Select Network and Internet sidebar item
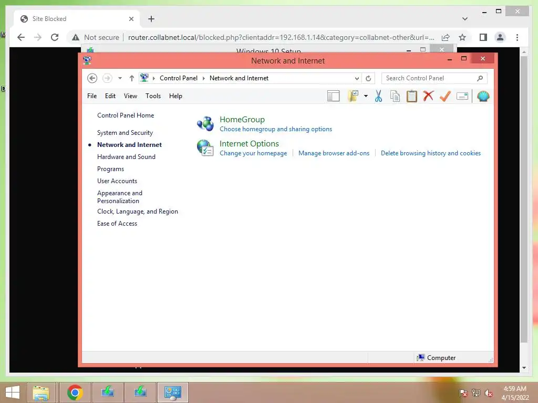The height and width of the screenshot is (403, 538). (x=129, y=145)
